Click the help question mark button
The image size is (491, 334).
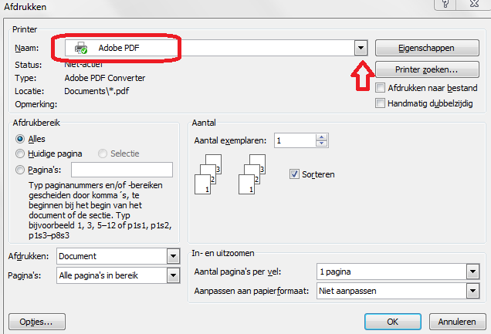point(445,5)
